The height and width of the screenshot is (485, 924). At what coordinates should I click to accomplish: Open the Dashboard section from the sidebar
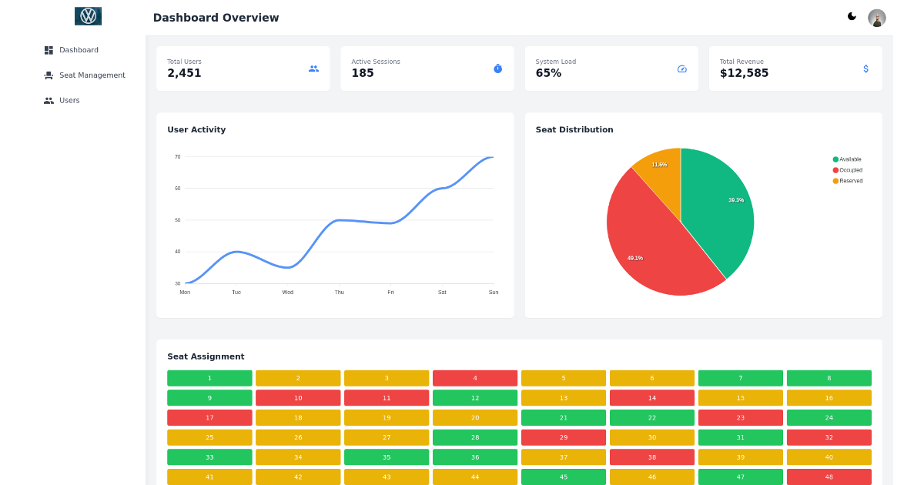tap(78, 49)
